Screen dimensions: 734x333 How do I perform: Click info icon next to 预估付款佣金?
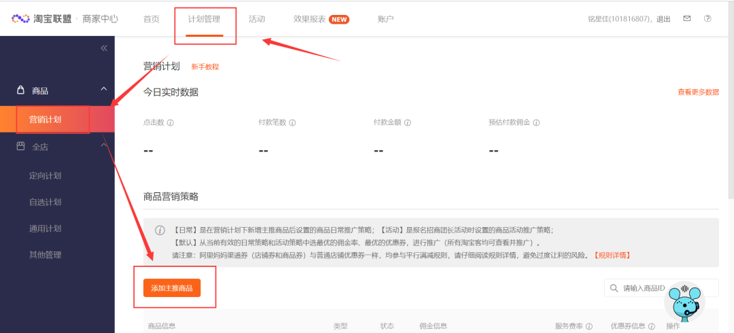(536, 123)
